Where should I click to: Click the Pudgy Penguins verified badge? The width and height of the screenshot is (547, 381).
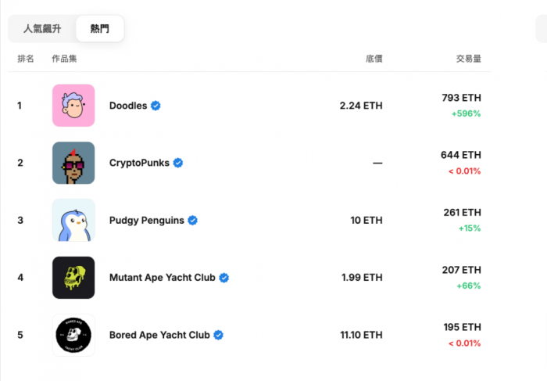192,221
